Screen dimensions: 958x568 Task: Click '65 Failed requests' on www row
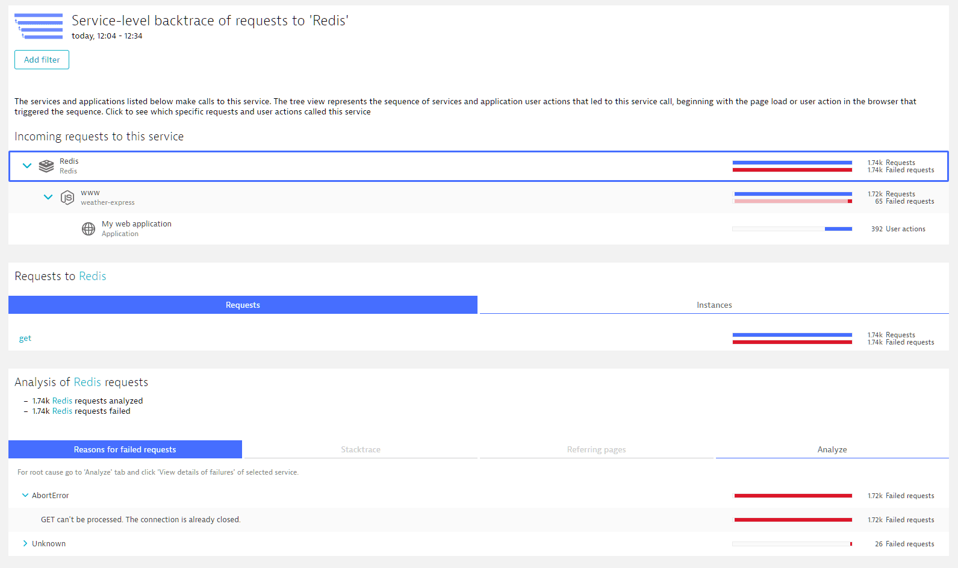904,201
